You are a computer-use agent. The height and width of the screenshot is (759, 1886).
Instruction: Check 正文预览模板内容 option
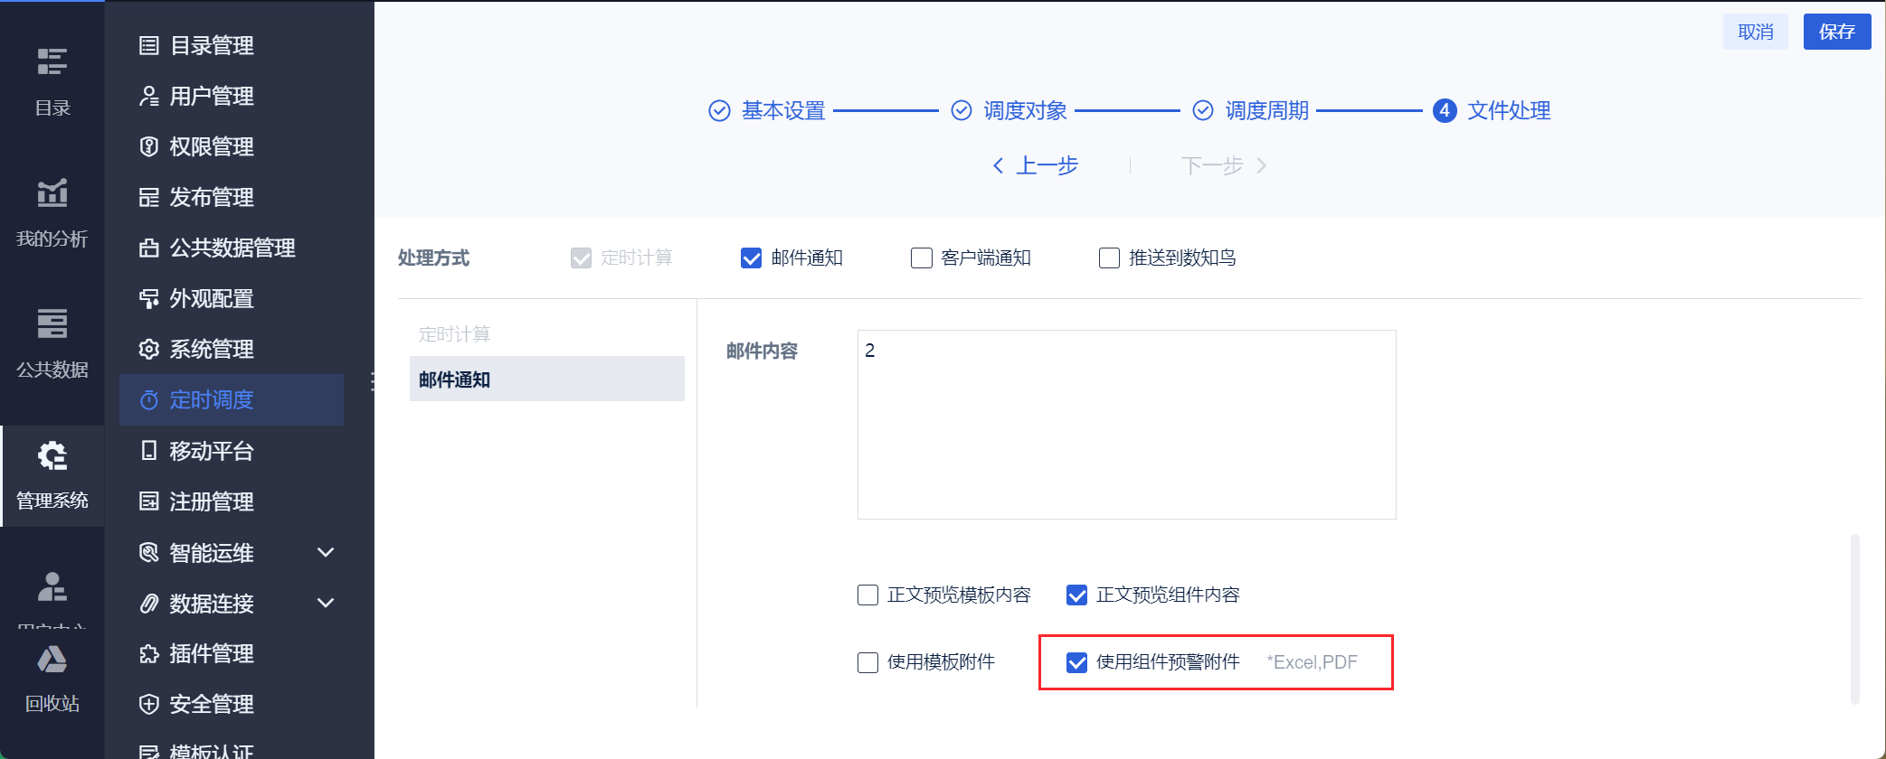(867, 595)
